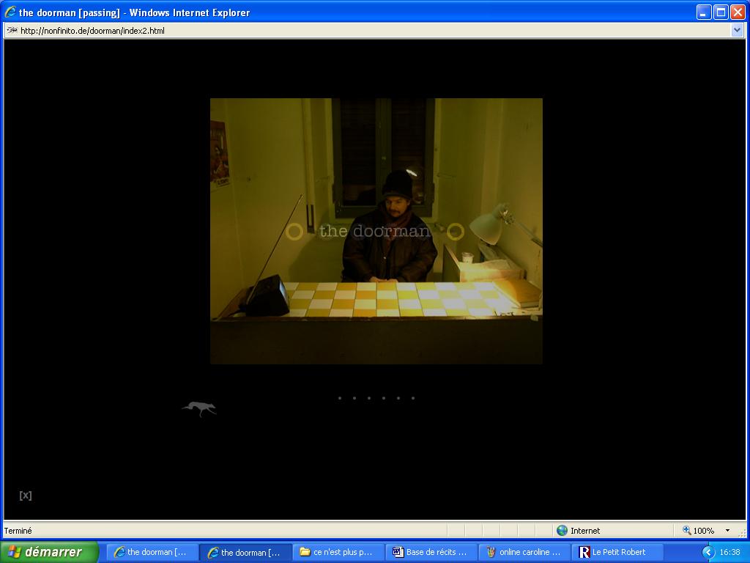The height and width of the screenshot is (563, 750).
Task: Click the zoom magnifier 100% button
Action: [698, 531]
